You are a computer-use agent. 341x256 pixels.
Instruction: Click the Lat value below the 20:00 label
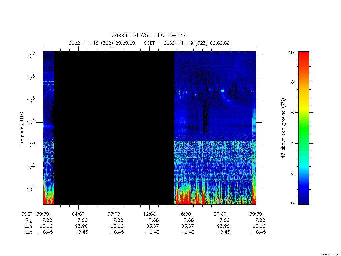(x=223, y=232)
